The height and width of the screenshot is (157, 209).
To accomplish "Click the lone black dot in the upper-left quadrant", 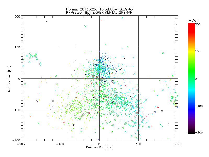I will 47,21.
